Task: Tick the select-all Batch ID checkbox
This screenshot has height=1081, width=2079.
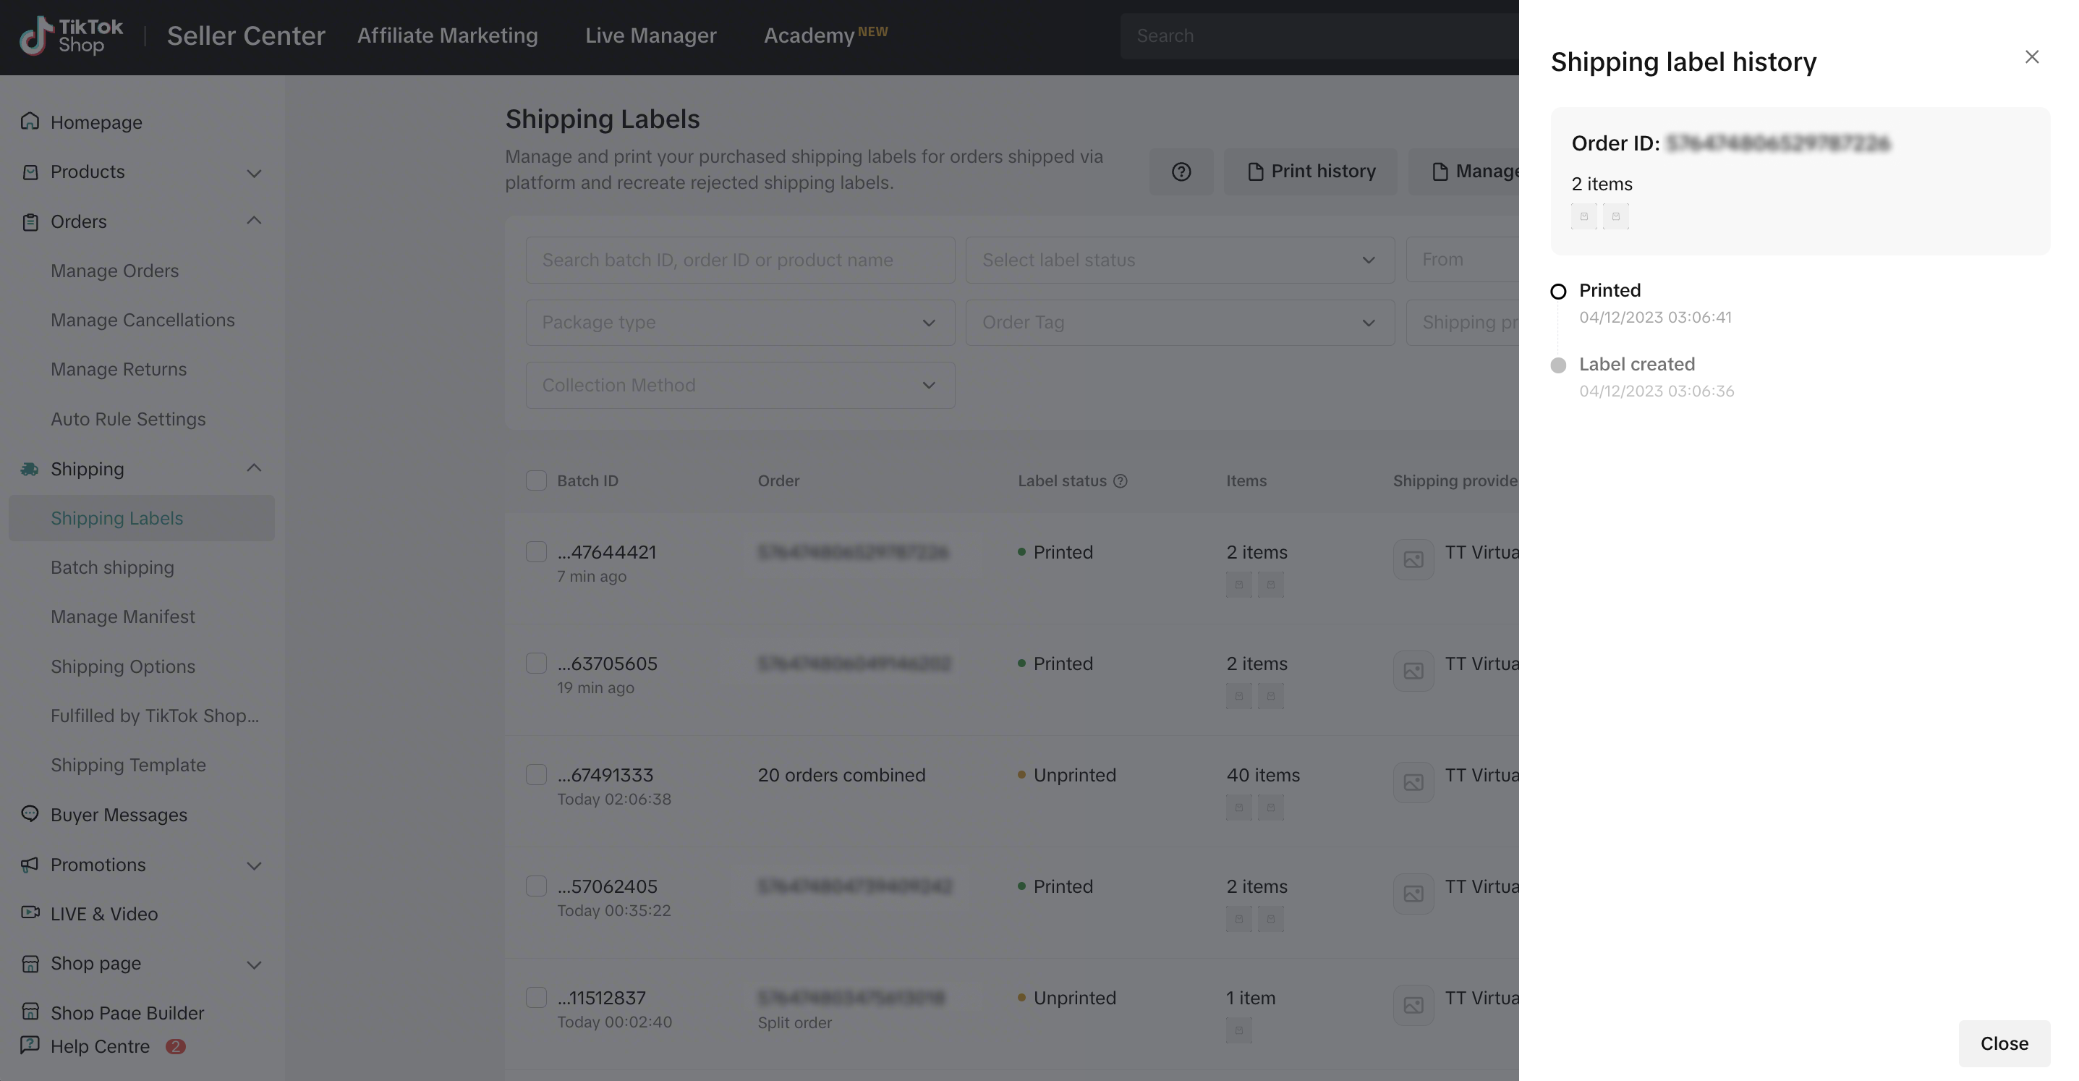Action: coord(536,481)
